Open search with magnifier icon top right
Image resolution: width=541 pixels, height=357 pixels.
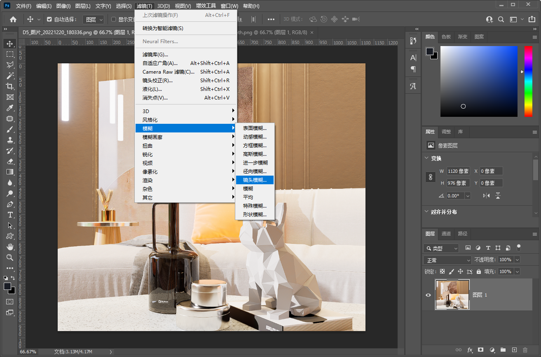coord(501,19)
